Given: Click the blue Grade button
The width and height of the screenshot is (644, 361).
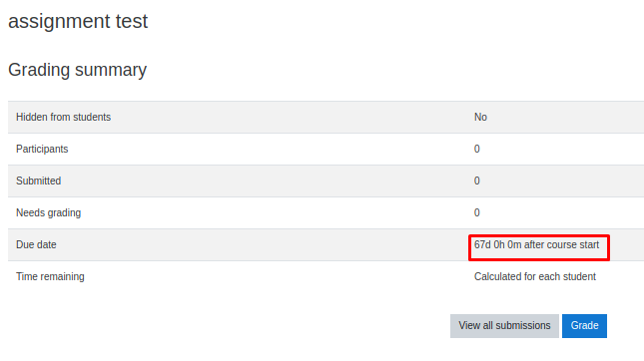Looking at the screenshot, I should 584,326.
